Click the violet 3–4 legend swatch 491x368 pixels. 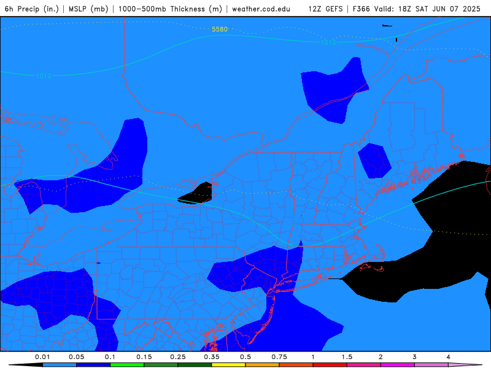click(431, 365)
